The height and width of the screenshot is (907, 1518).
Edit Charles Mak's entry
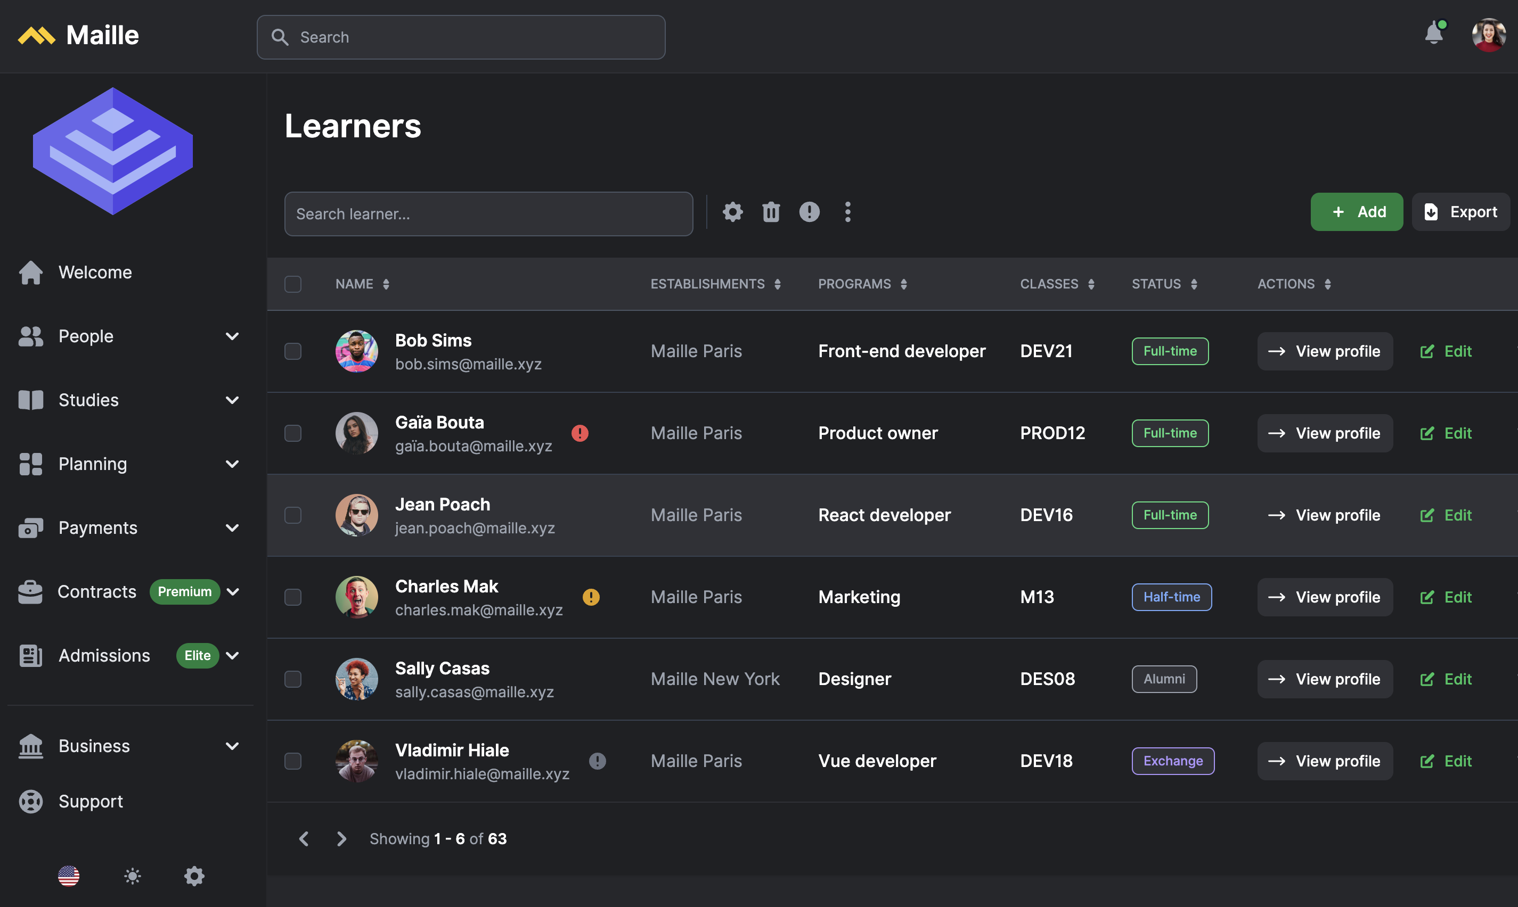(x=1446, y=597)
